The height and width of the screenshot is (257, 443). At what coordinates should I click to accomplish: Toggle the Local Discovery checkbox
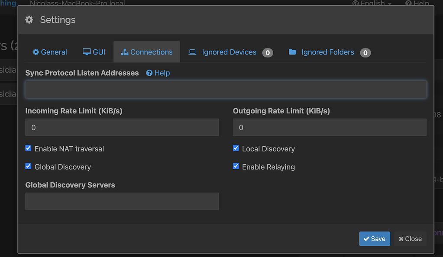[x=236, y=148]
